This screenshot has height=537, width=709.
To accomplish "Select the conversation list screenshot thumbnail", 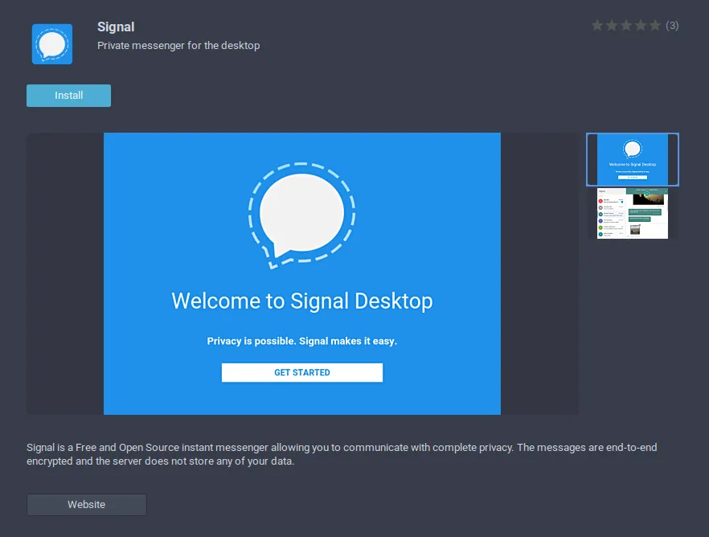I will (x=633, y=213).
